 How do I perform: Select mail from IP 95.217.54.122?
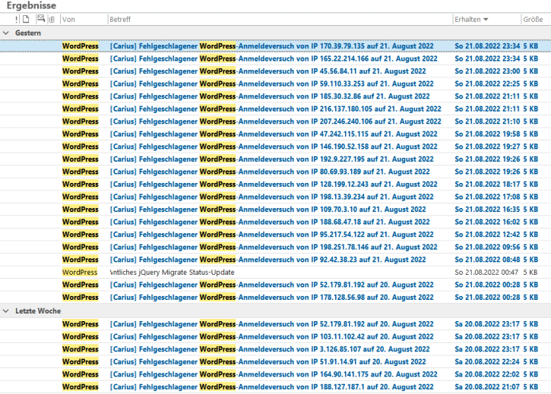[x=275, y=235]
